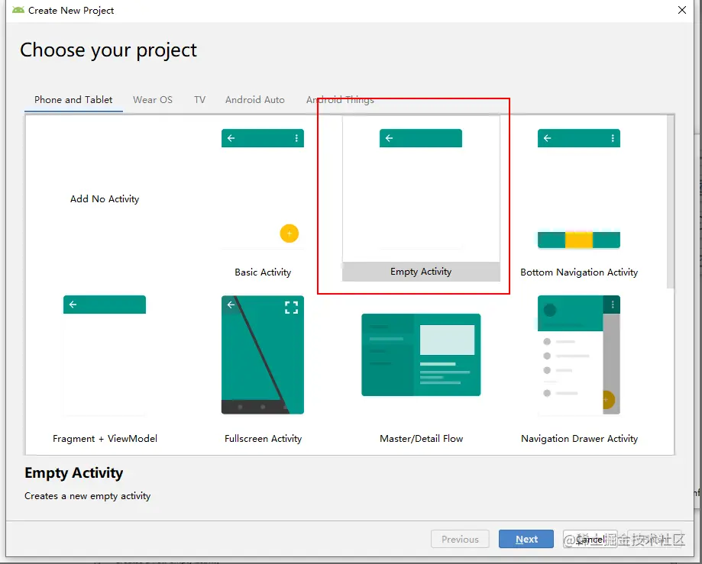Pick the Master/Detail Flow template thumbnail
This screenshot has width=702, height=564.
pos(421,355)
